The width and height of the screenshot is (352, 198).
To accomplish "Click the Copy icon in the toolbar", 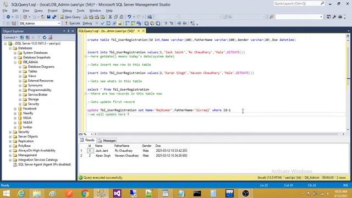I will [116, 17].
